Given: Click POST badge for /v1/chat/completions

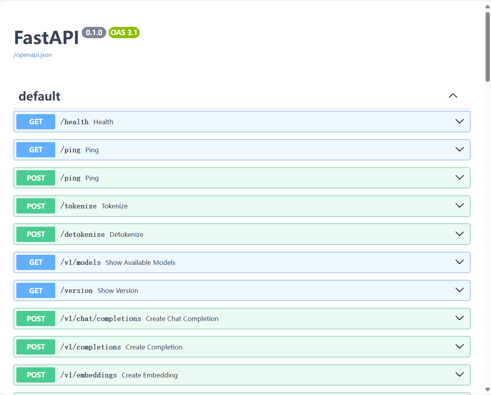Looking at the screenshot, I should click(x=36, y=318).
